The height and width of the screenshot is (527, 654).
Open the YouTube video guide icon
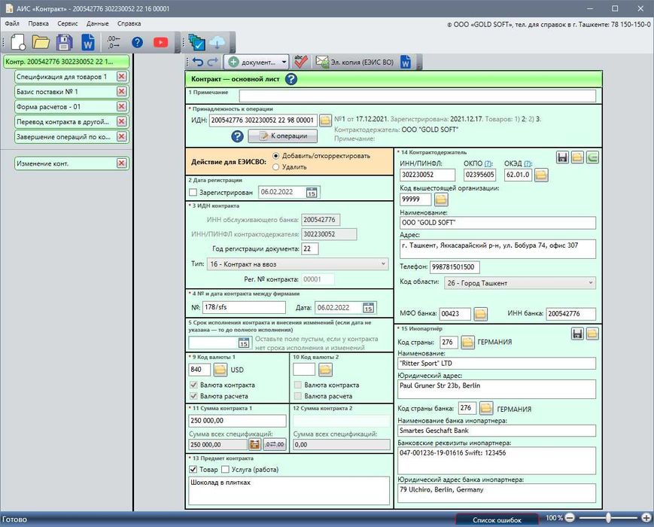160,42
